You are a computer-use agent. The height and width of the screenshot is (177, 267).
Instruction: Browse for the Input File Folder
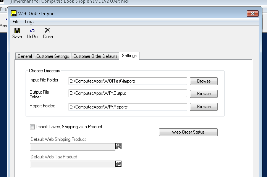click(204, 81)
